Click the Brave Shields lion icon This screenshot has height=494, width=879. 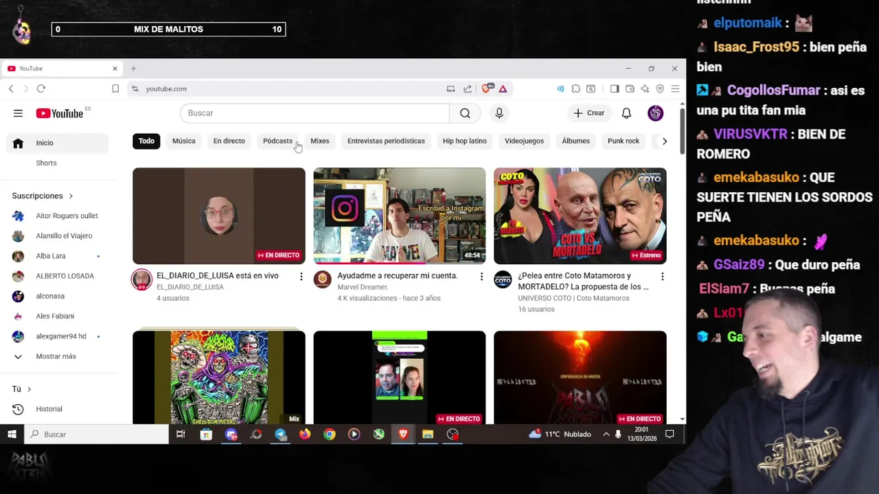coord(487,89)
